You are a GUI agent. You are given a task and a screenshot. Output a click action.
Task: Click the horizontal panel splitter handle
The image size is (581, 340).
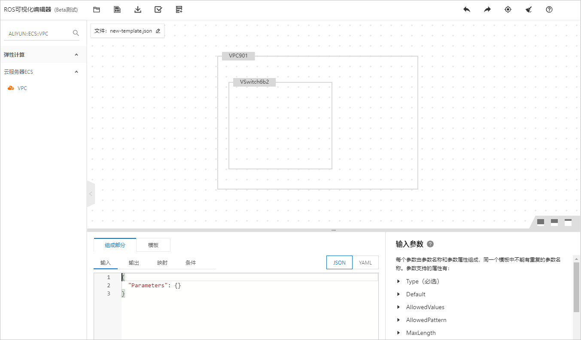334,230
